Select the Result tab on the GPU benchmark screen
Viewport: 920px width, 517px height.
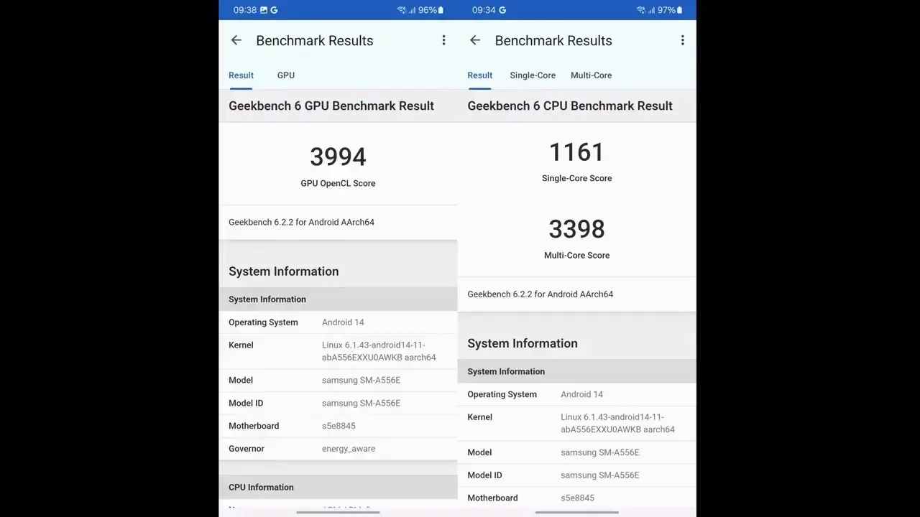point(241,75)
